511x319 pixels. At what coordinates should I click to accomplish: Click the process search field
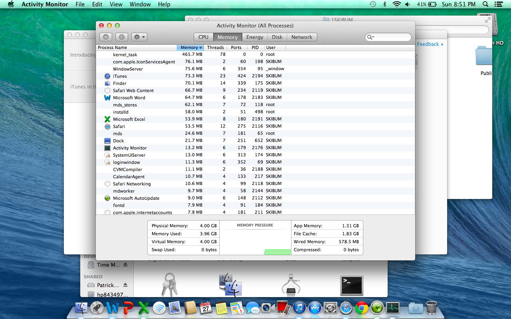click(388, 37)
